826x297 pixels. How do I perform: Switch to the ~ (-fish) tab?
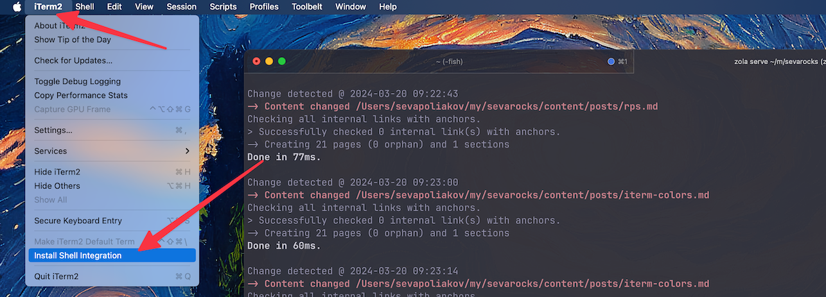(448, 62)
